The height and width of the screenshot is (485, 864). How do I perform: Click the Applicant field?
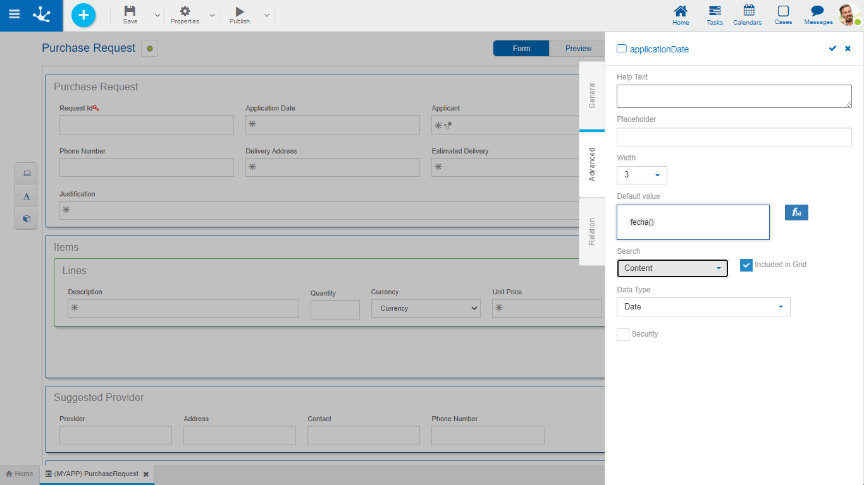(506, 125)
